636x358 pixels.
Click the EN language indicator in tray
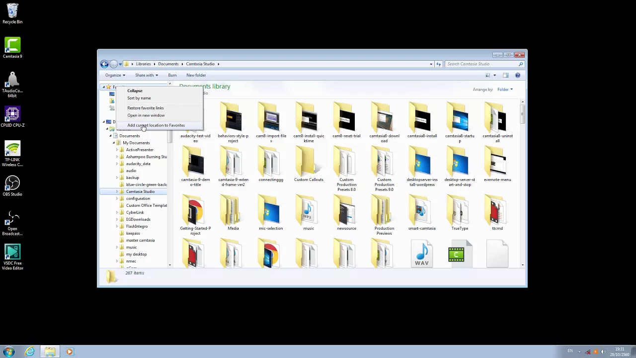tap(570, 351)
